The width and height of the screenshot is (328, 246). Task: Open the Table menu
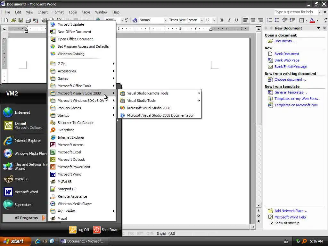tap(86, 12)
